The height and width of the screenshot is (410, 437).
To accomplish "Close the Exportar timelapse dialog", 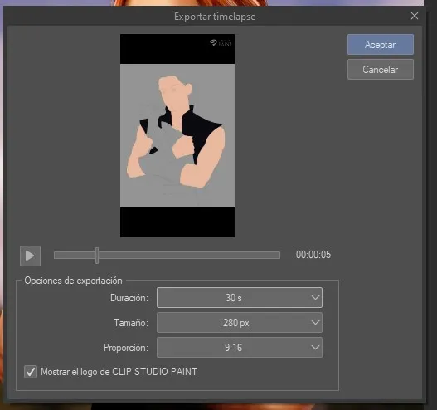I will point(415,16).
